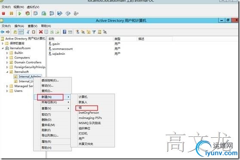240x160 pixels.
Task: Collapse the Iternalsoft OU arrow
Action: [x=7, y=72]
